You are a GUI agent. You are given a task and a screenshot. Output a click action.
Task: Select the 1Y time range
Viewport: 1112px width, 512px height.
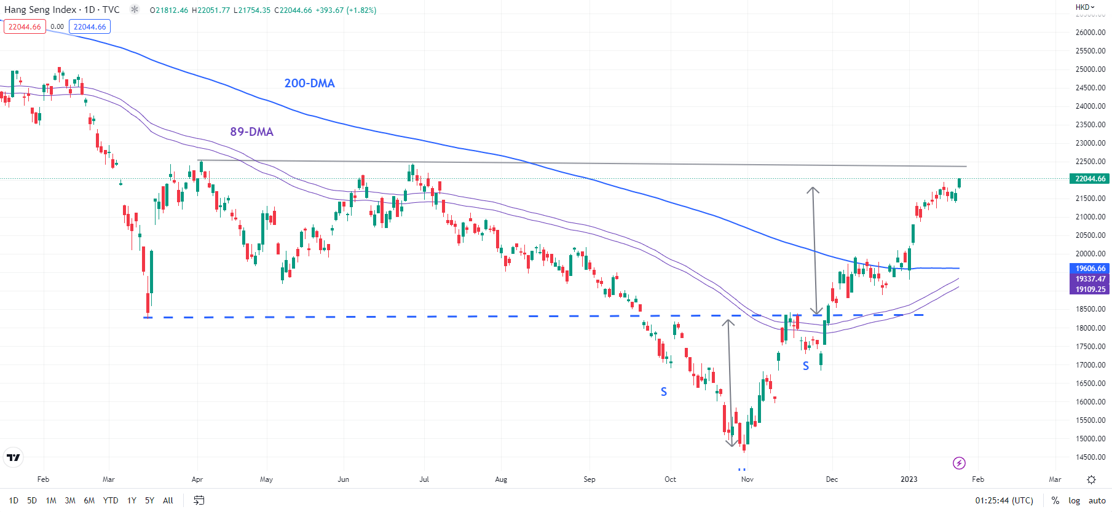(132, 500)
